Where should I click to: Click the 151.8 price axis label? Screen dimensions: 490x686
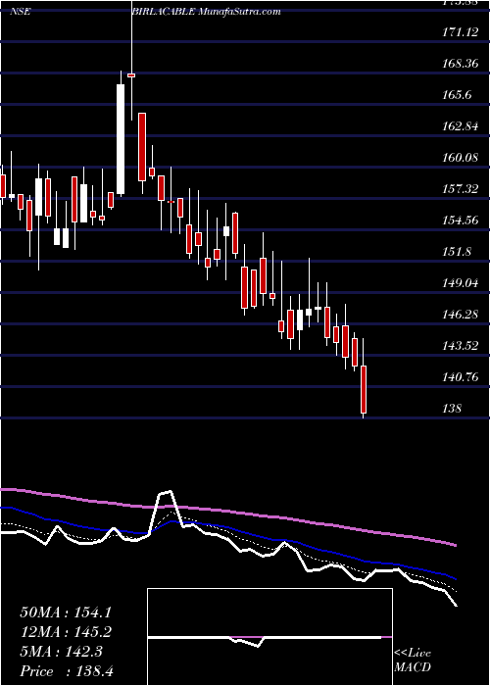tap(457, 252)
